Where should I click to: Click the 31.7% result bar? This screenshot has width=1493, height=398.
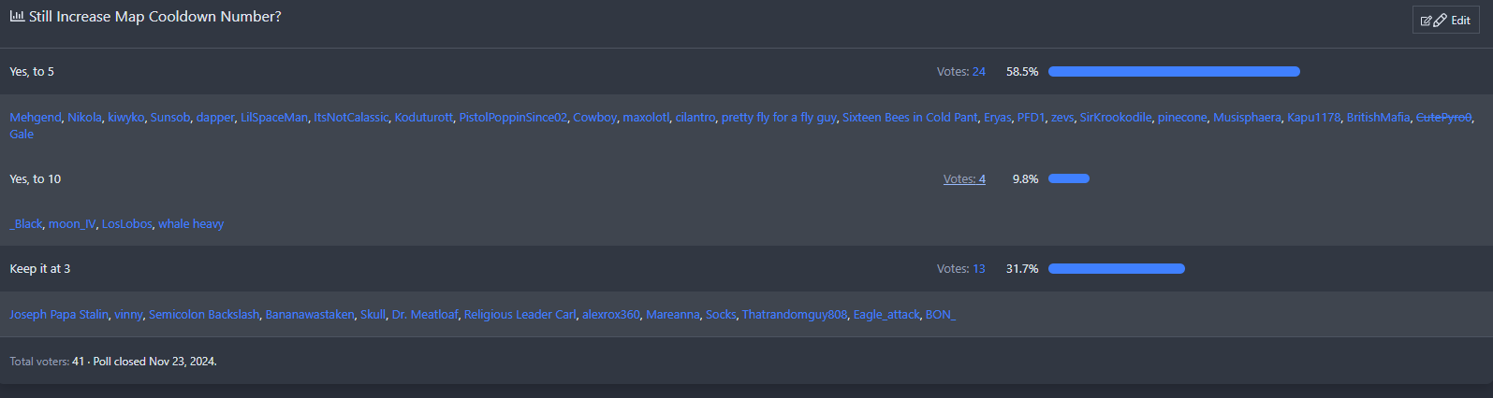point(1116,269)
